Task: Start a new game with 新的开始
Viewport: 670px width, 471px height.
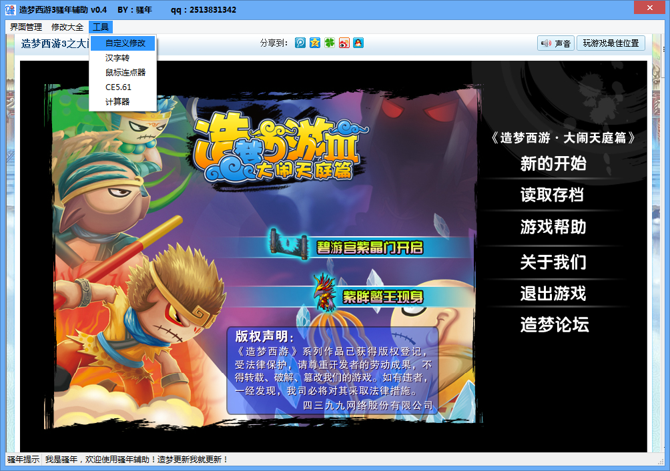Action: coord(553,163)
